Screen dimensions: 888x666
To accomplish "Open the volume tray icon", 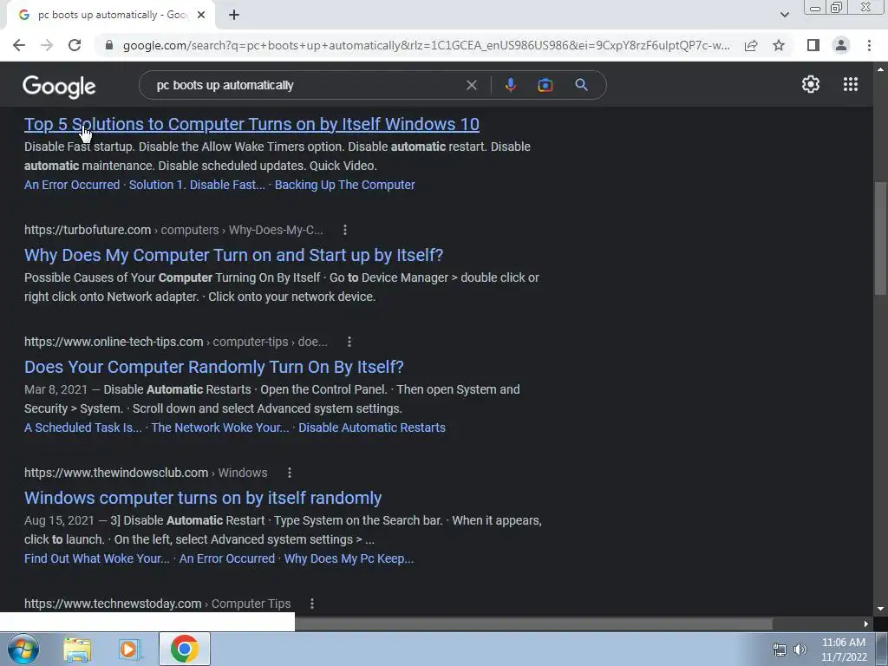I will coord(800,650).
